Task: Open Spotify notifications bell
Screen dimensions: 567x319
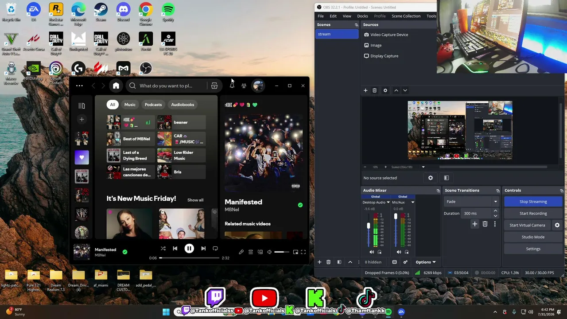Action: pos(232,86)
